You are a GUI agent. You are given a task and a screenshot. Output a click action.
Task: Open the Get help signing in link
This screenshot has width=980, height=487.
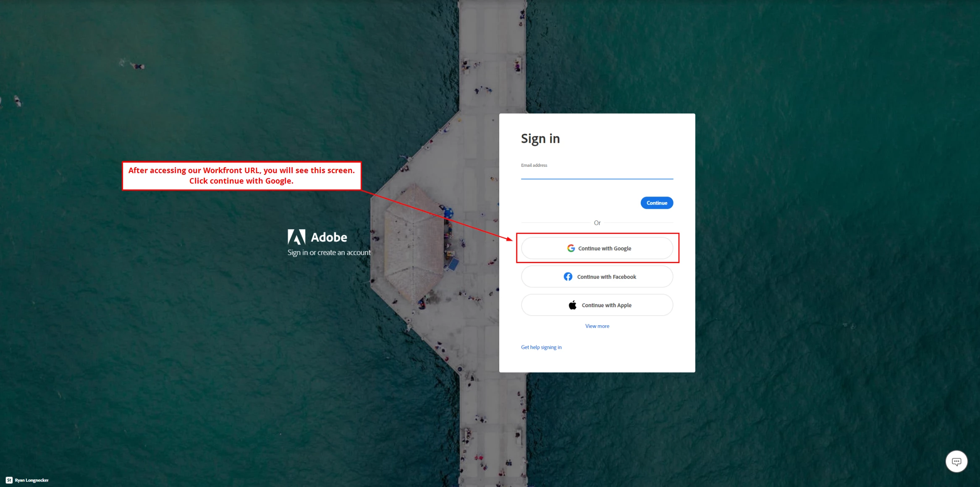point(541,347)
